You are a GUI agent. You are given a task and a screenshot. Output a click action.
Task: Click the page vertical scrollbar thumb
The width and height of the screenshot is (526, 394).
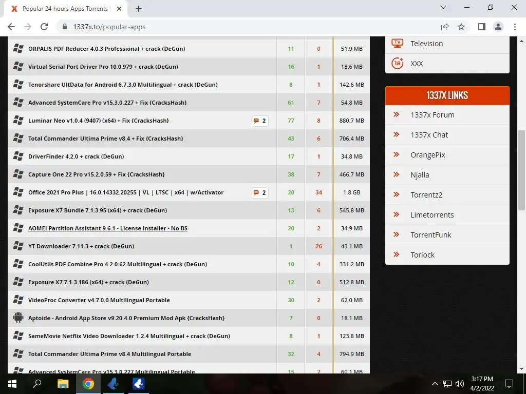[x=521, y=170]
